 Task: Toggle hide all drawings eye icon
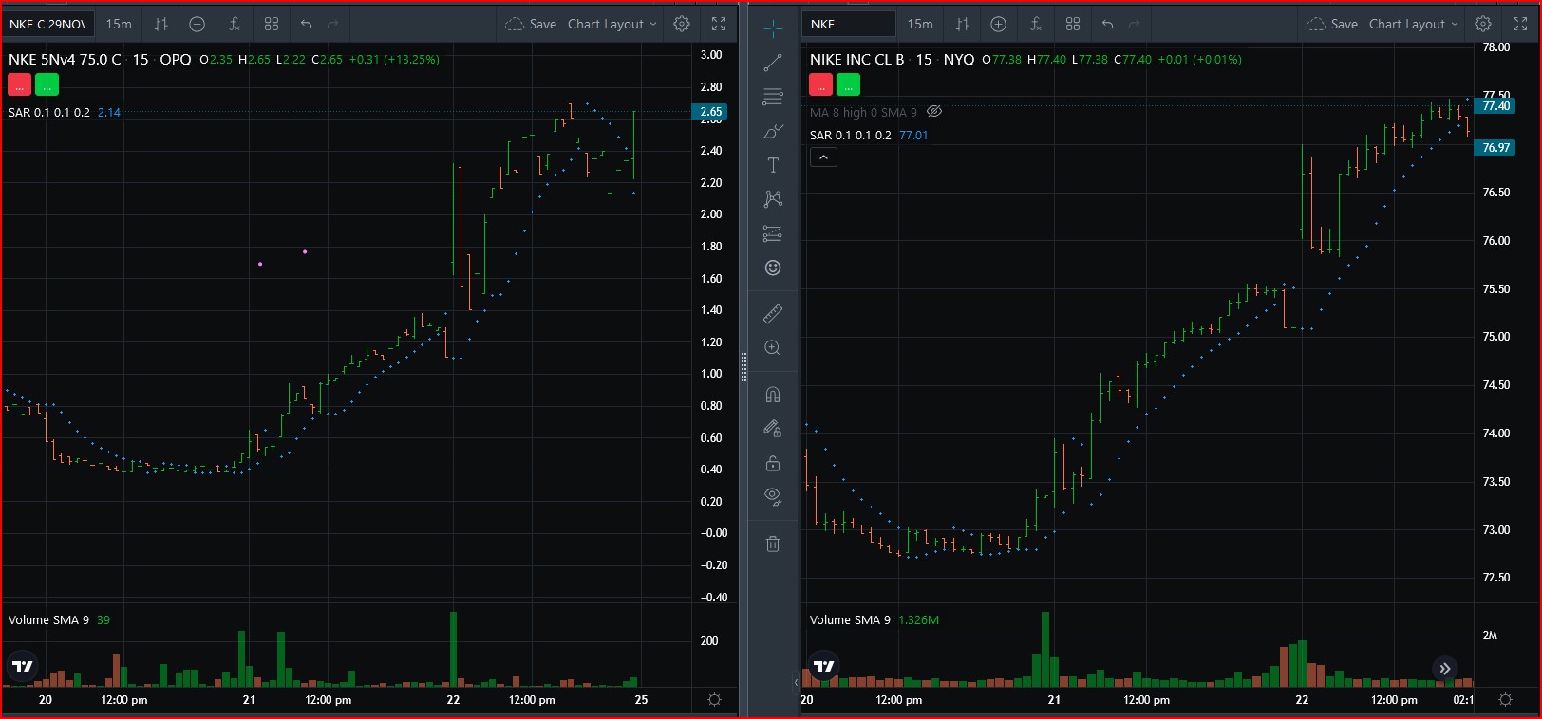click(773, 496)
